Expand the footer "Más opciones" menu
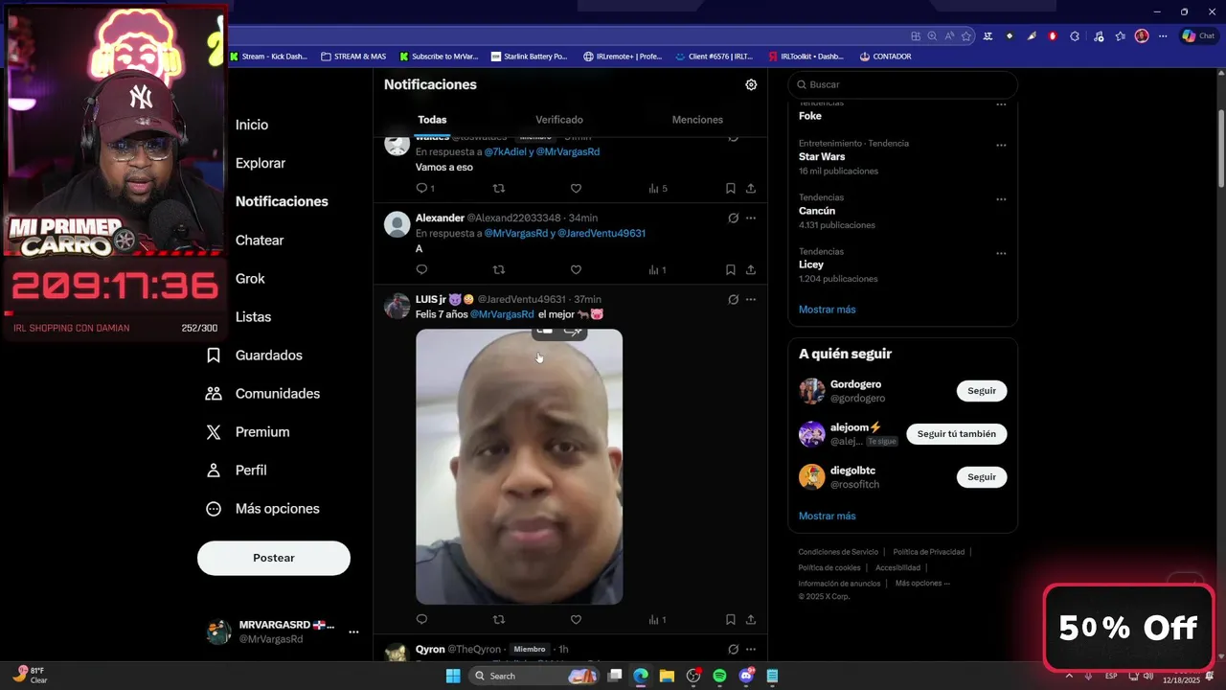1226x690 pixels. [x=922, y=583]
